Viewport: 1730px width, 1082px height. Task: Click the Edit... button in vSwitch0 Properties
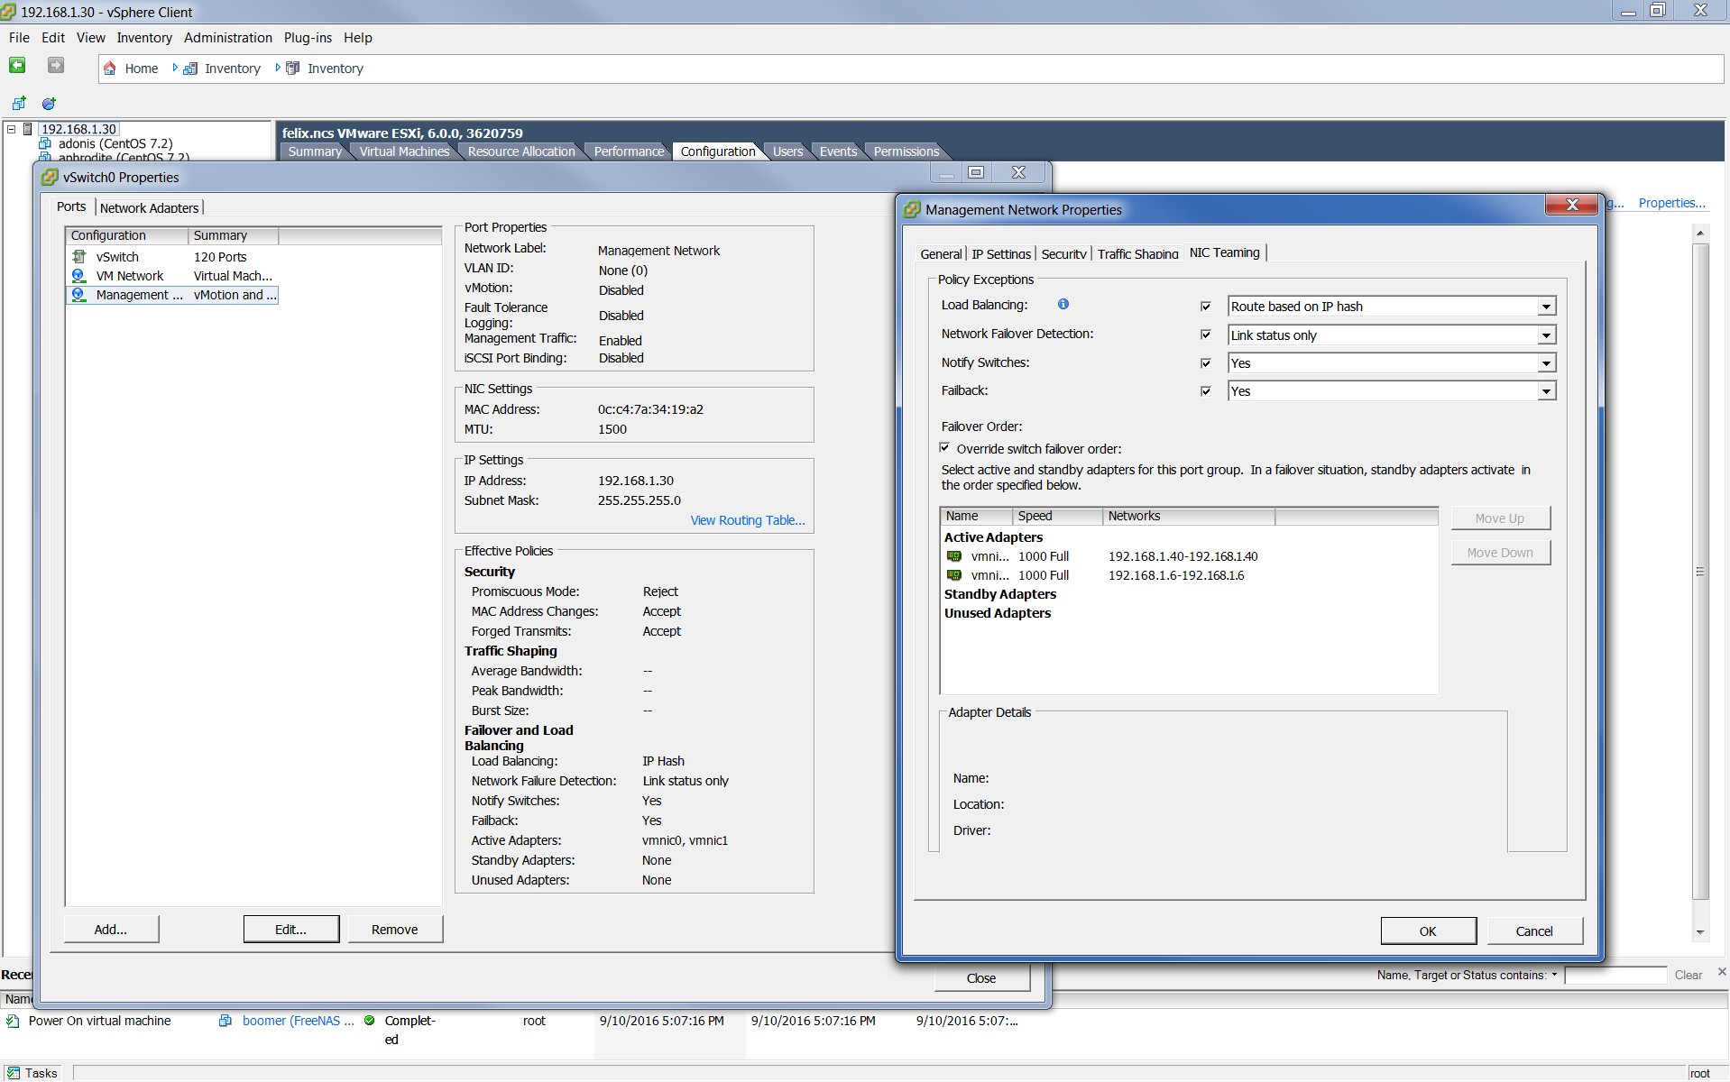[290, 930]
